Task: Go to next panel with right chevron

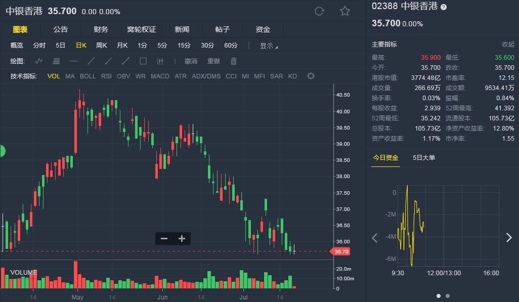Action: (x=509, y=238)
